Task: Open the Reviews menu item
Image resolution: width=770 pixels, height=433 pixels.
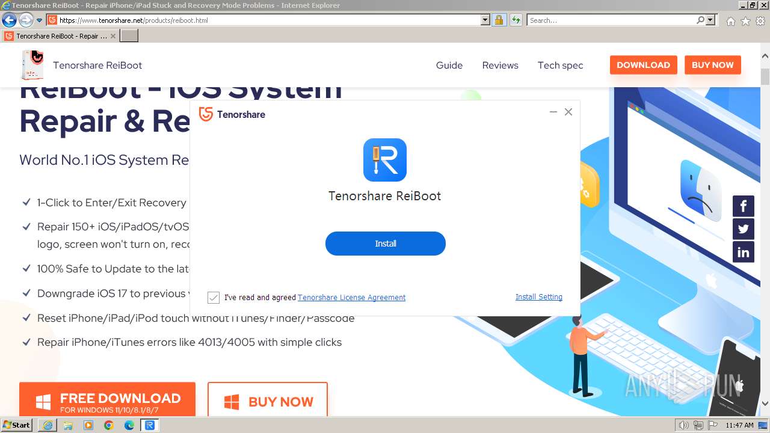Action: point(500,65)
